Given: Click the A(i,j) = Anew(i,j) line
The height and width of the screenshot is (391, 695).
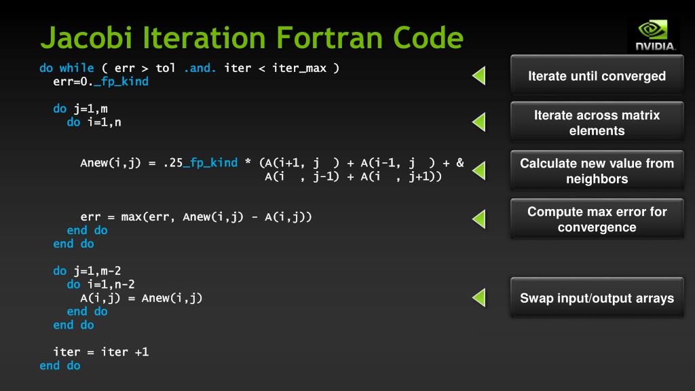Looking at the screenshot, I should click(x=141, y=298).
